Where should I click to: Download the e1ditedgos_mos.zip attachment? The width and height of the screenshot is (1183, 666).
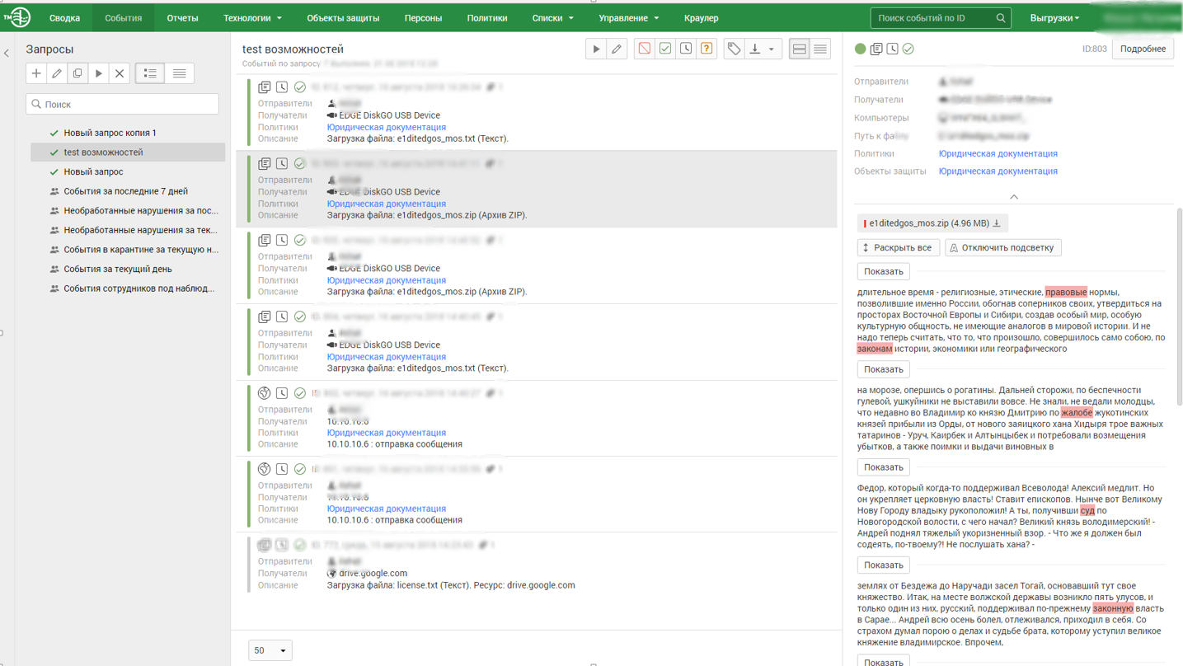997,223
